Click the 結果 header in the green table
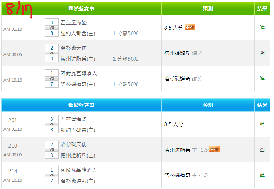 coord(262,9)
